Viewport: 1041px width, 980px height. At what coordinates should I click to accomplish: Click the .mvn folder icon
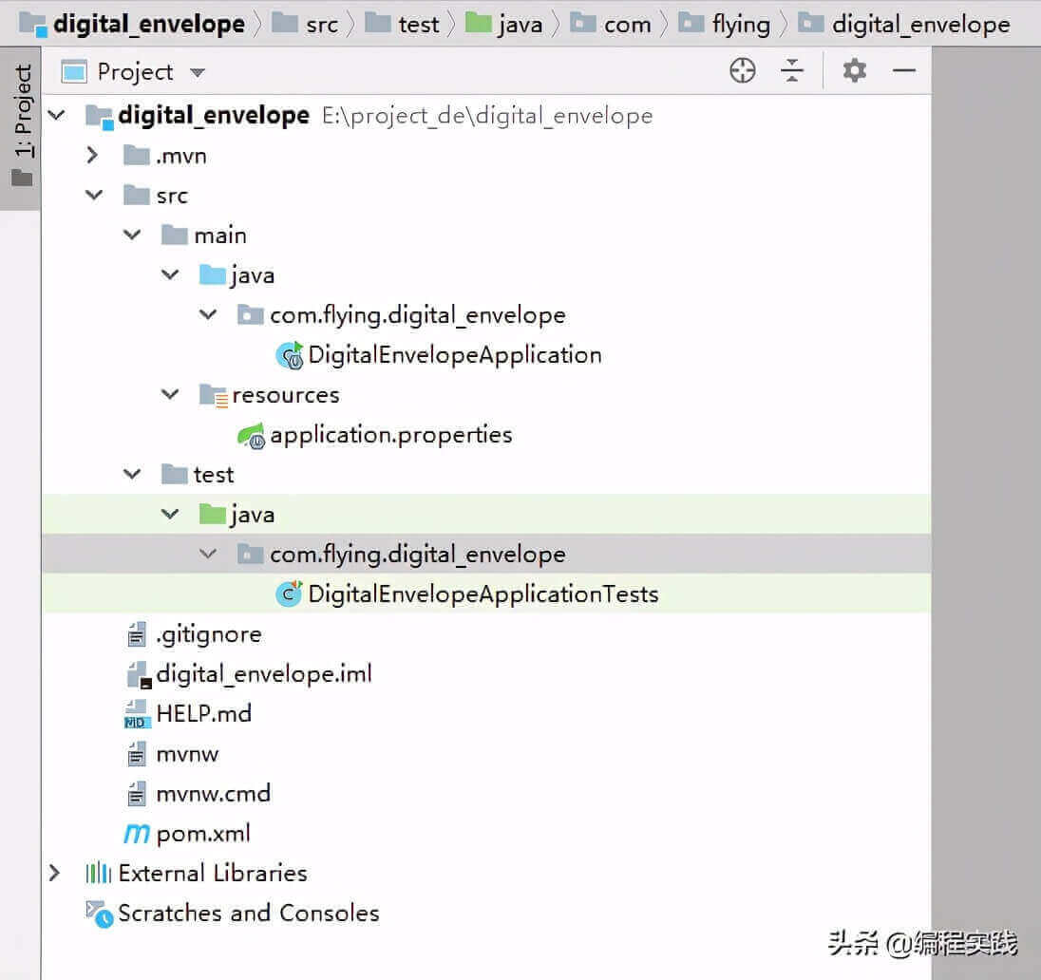[x=137, y=155]
